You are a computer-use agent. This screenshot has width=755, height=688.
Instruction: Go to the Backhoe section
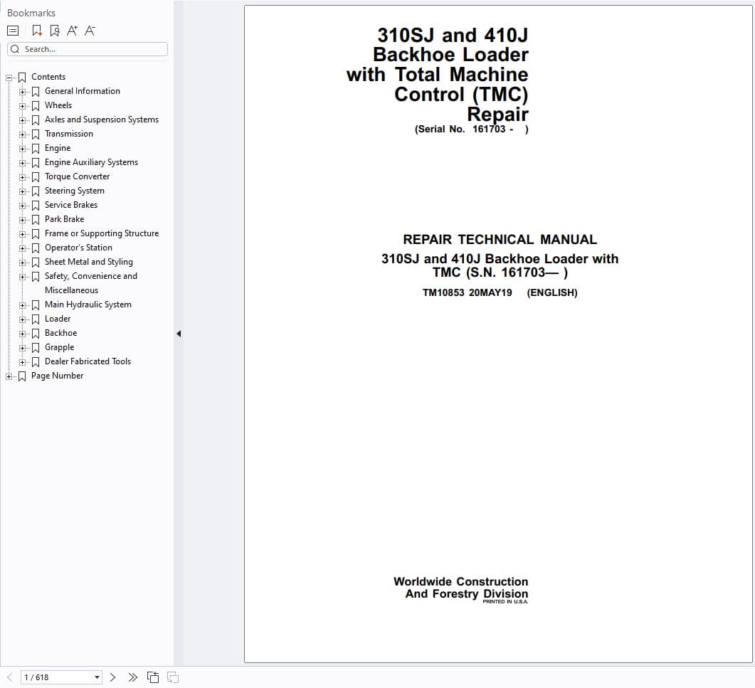point(60,333)
